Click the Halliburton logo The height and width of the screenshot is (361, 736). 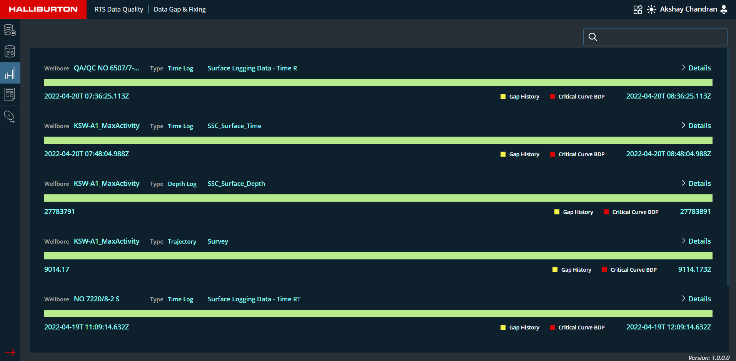43,9
